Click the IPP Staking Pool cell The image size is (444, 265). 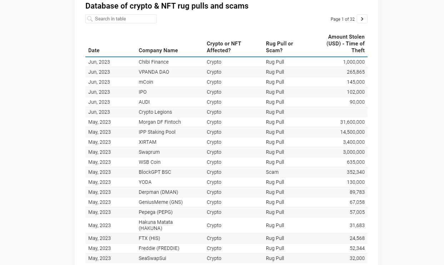pos(157,132)
